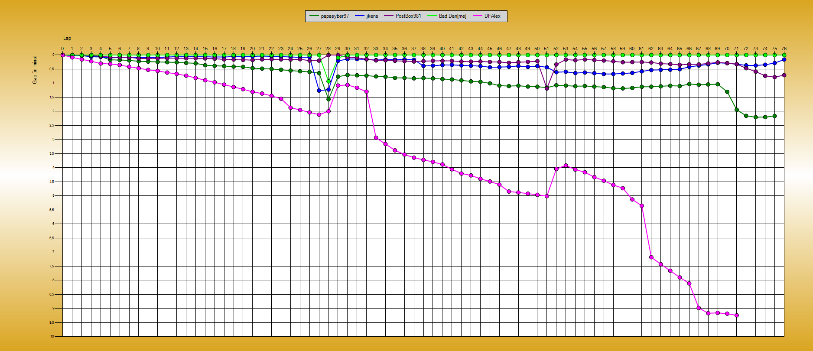Select Bad Dan's light green point at lap 76
Viewport: 813px width, 351px height.
coord(784,55)
